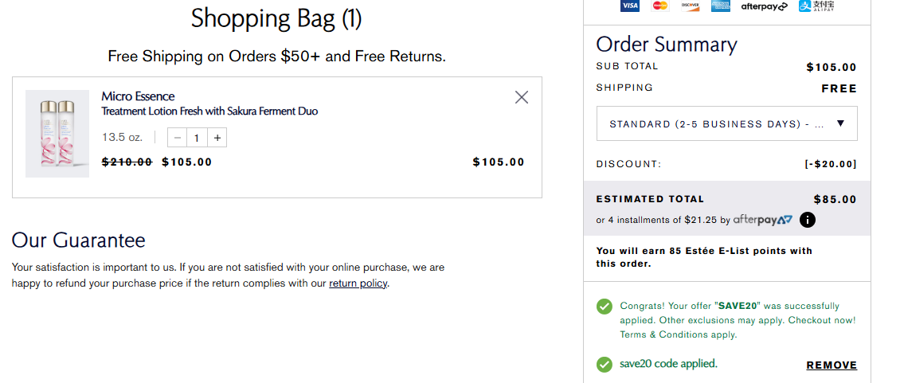Open Afterpay installments info icon

(x=808, y=220)
